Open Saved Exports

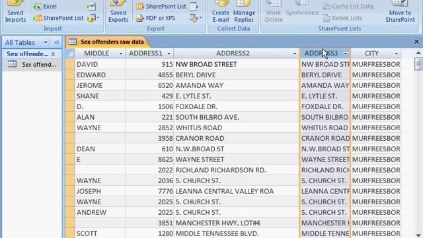[x=118, y=12]
